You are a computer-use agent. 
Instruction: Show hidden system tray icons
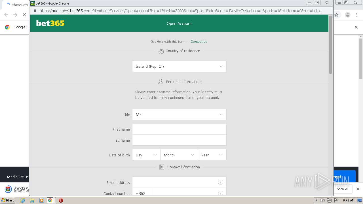316,200
